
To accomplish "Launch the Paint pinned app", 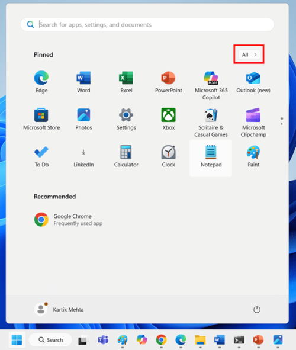I will coord(253,156).
